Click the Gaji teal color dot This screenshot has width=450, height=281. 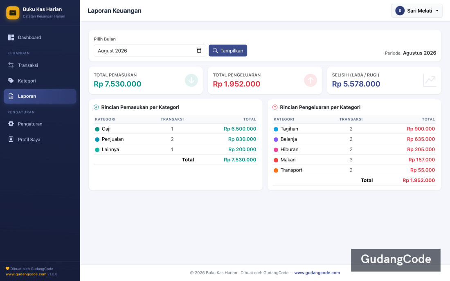(x=97, y=129)
